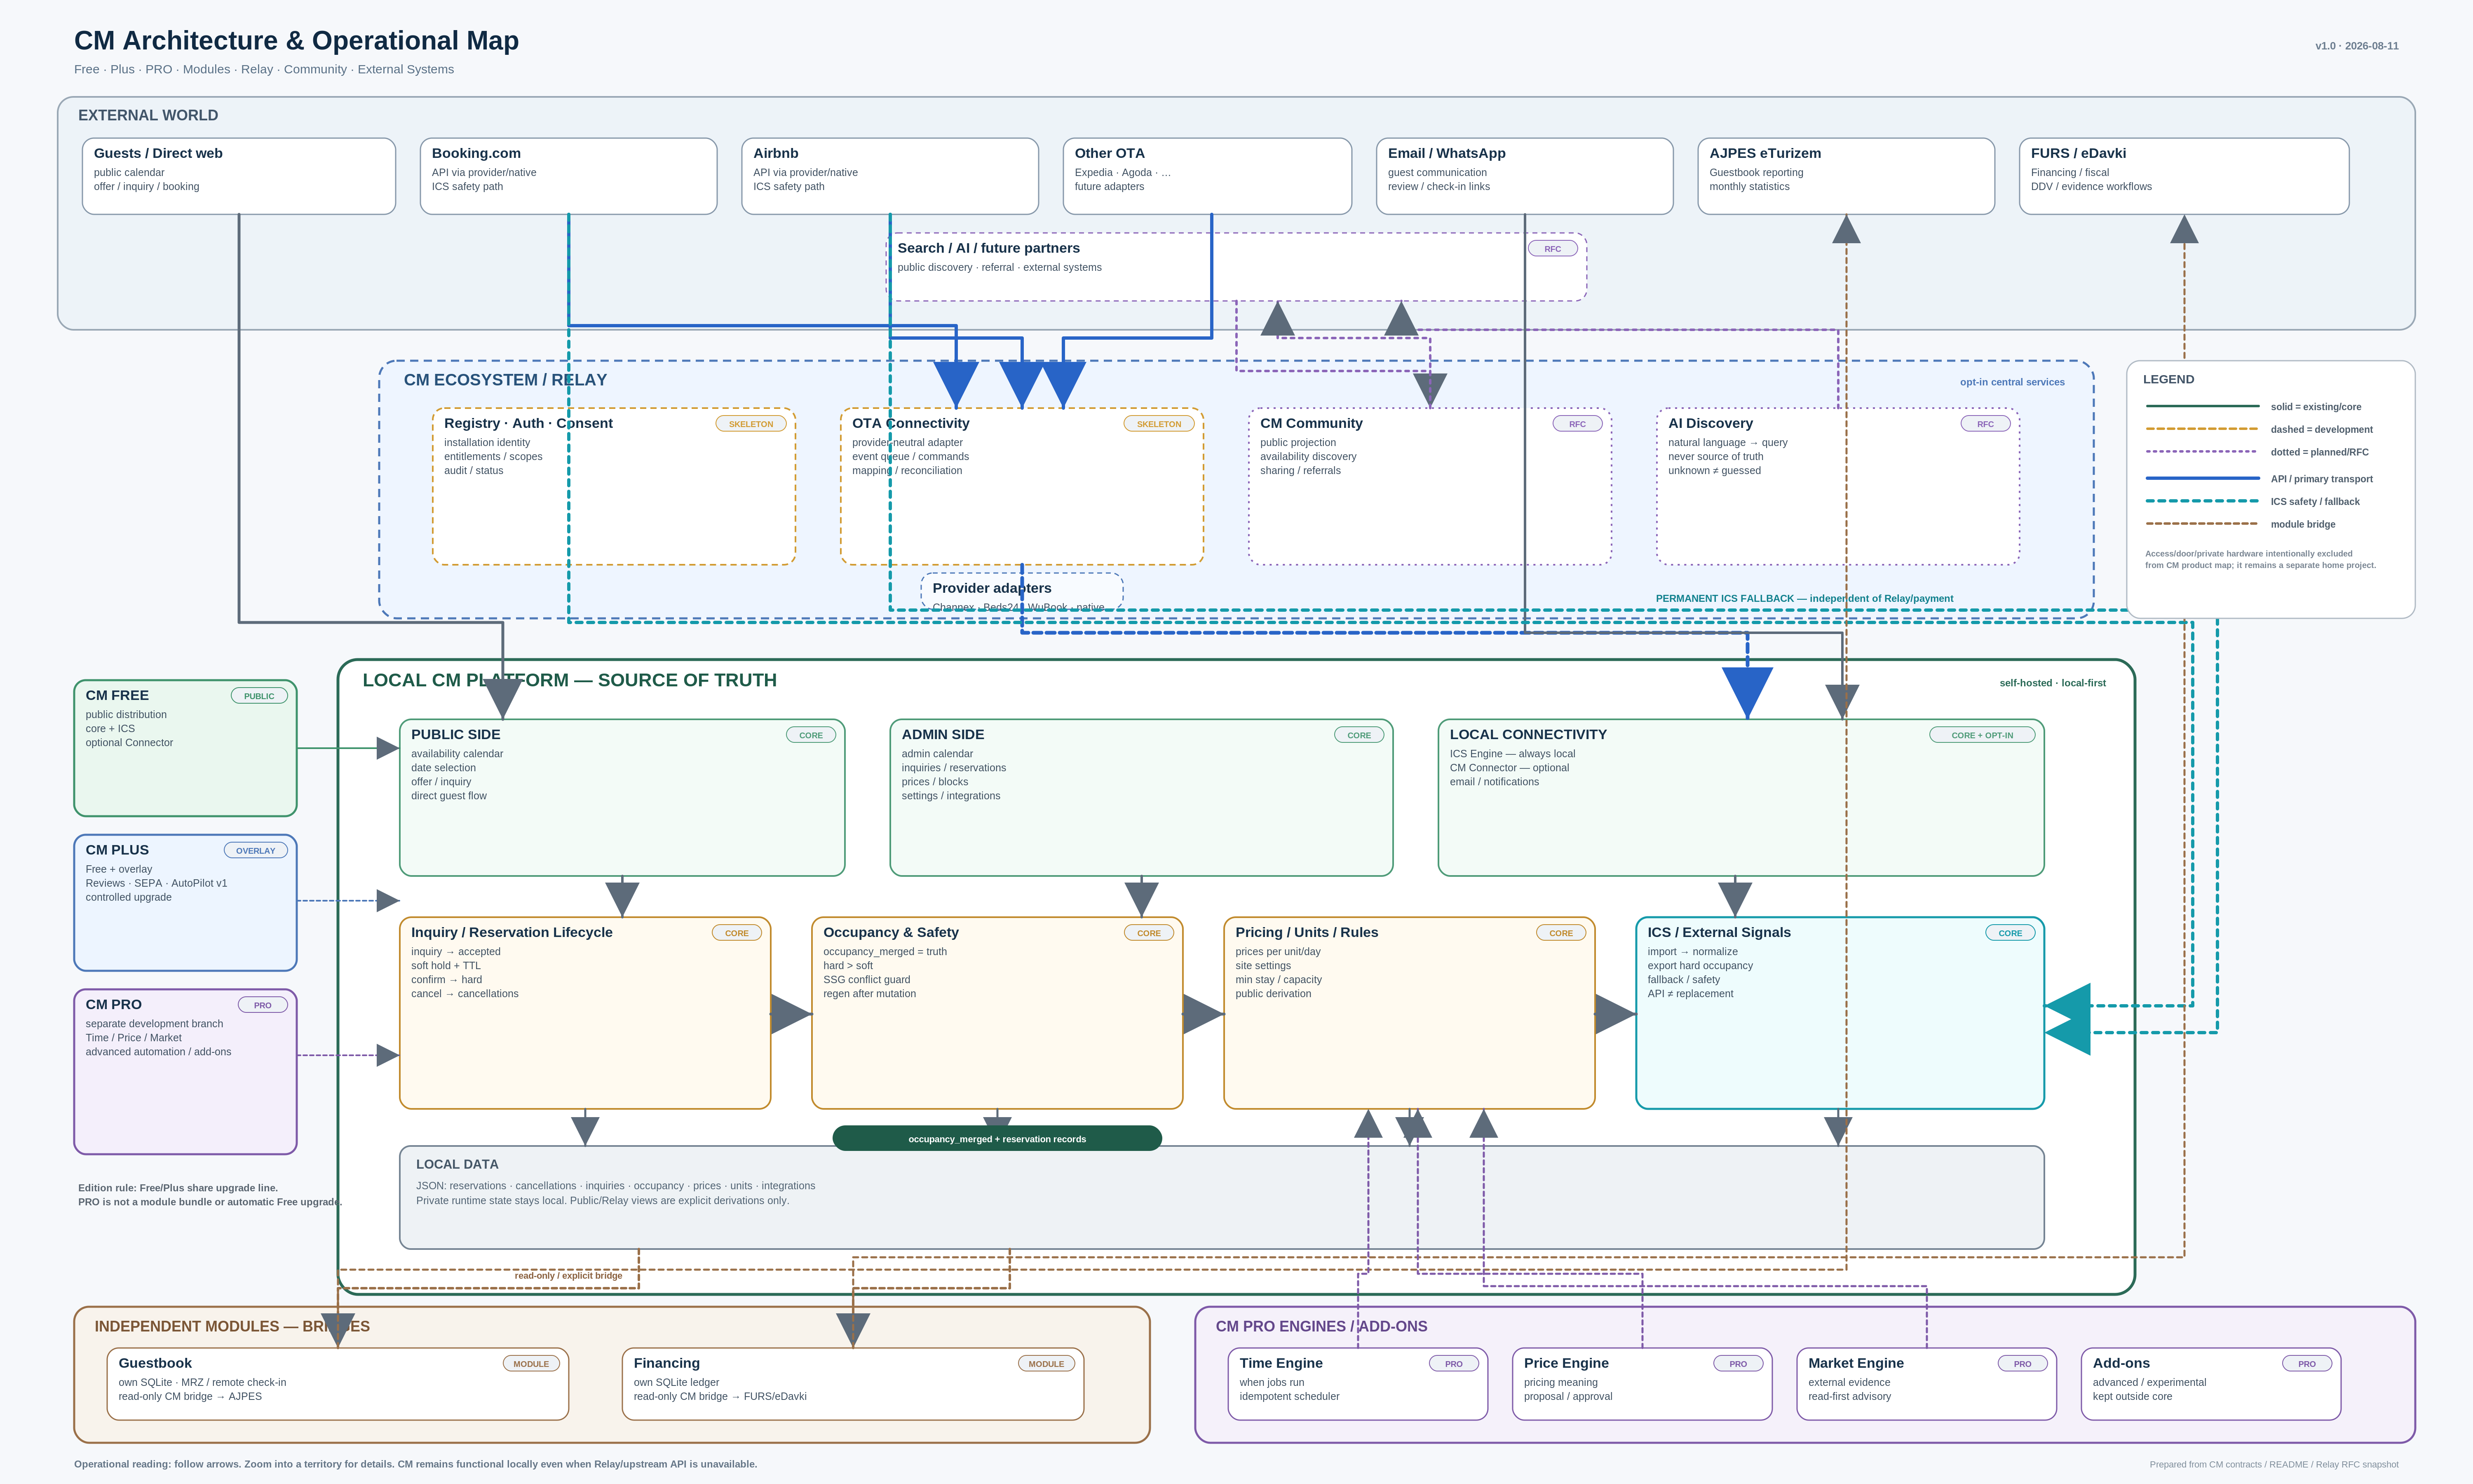Select the Booking.com box

coord(569,176)
